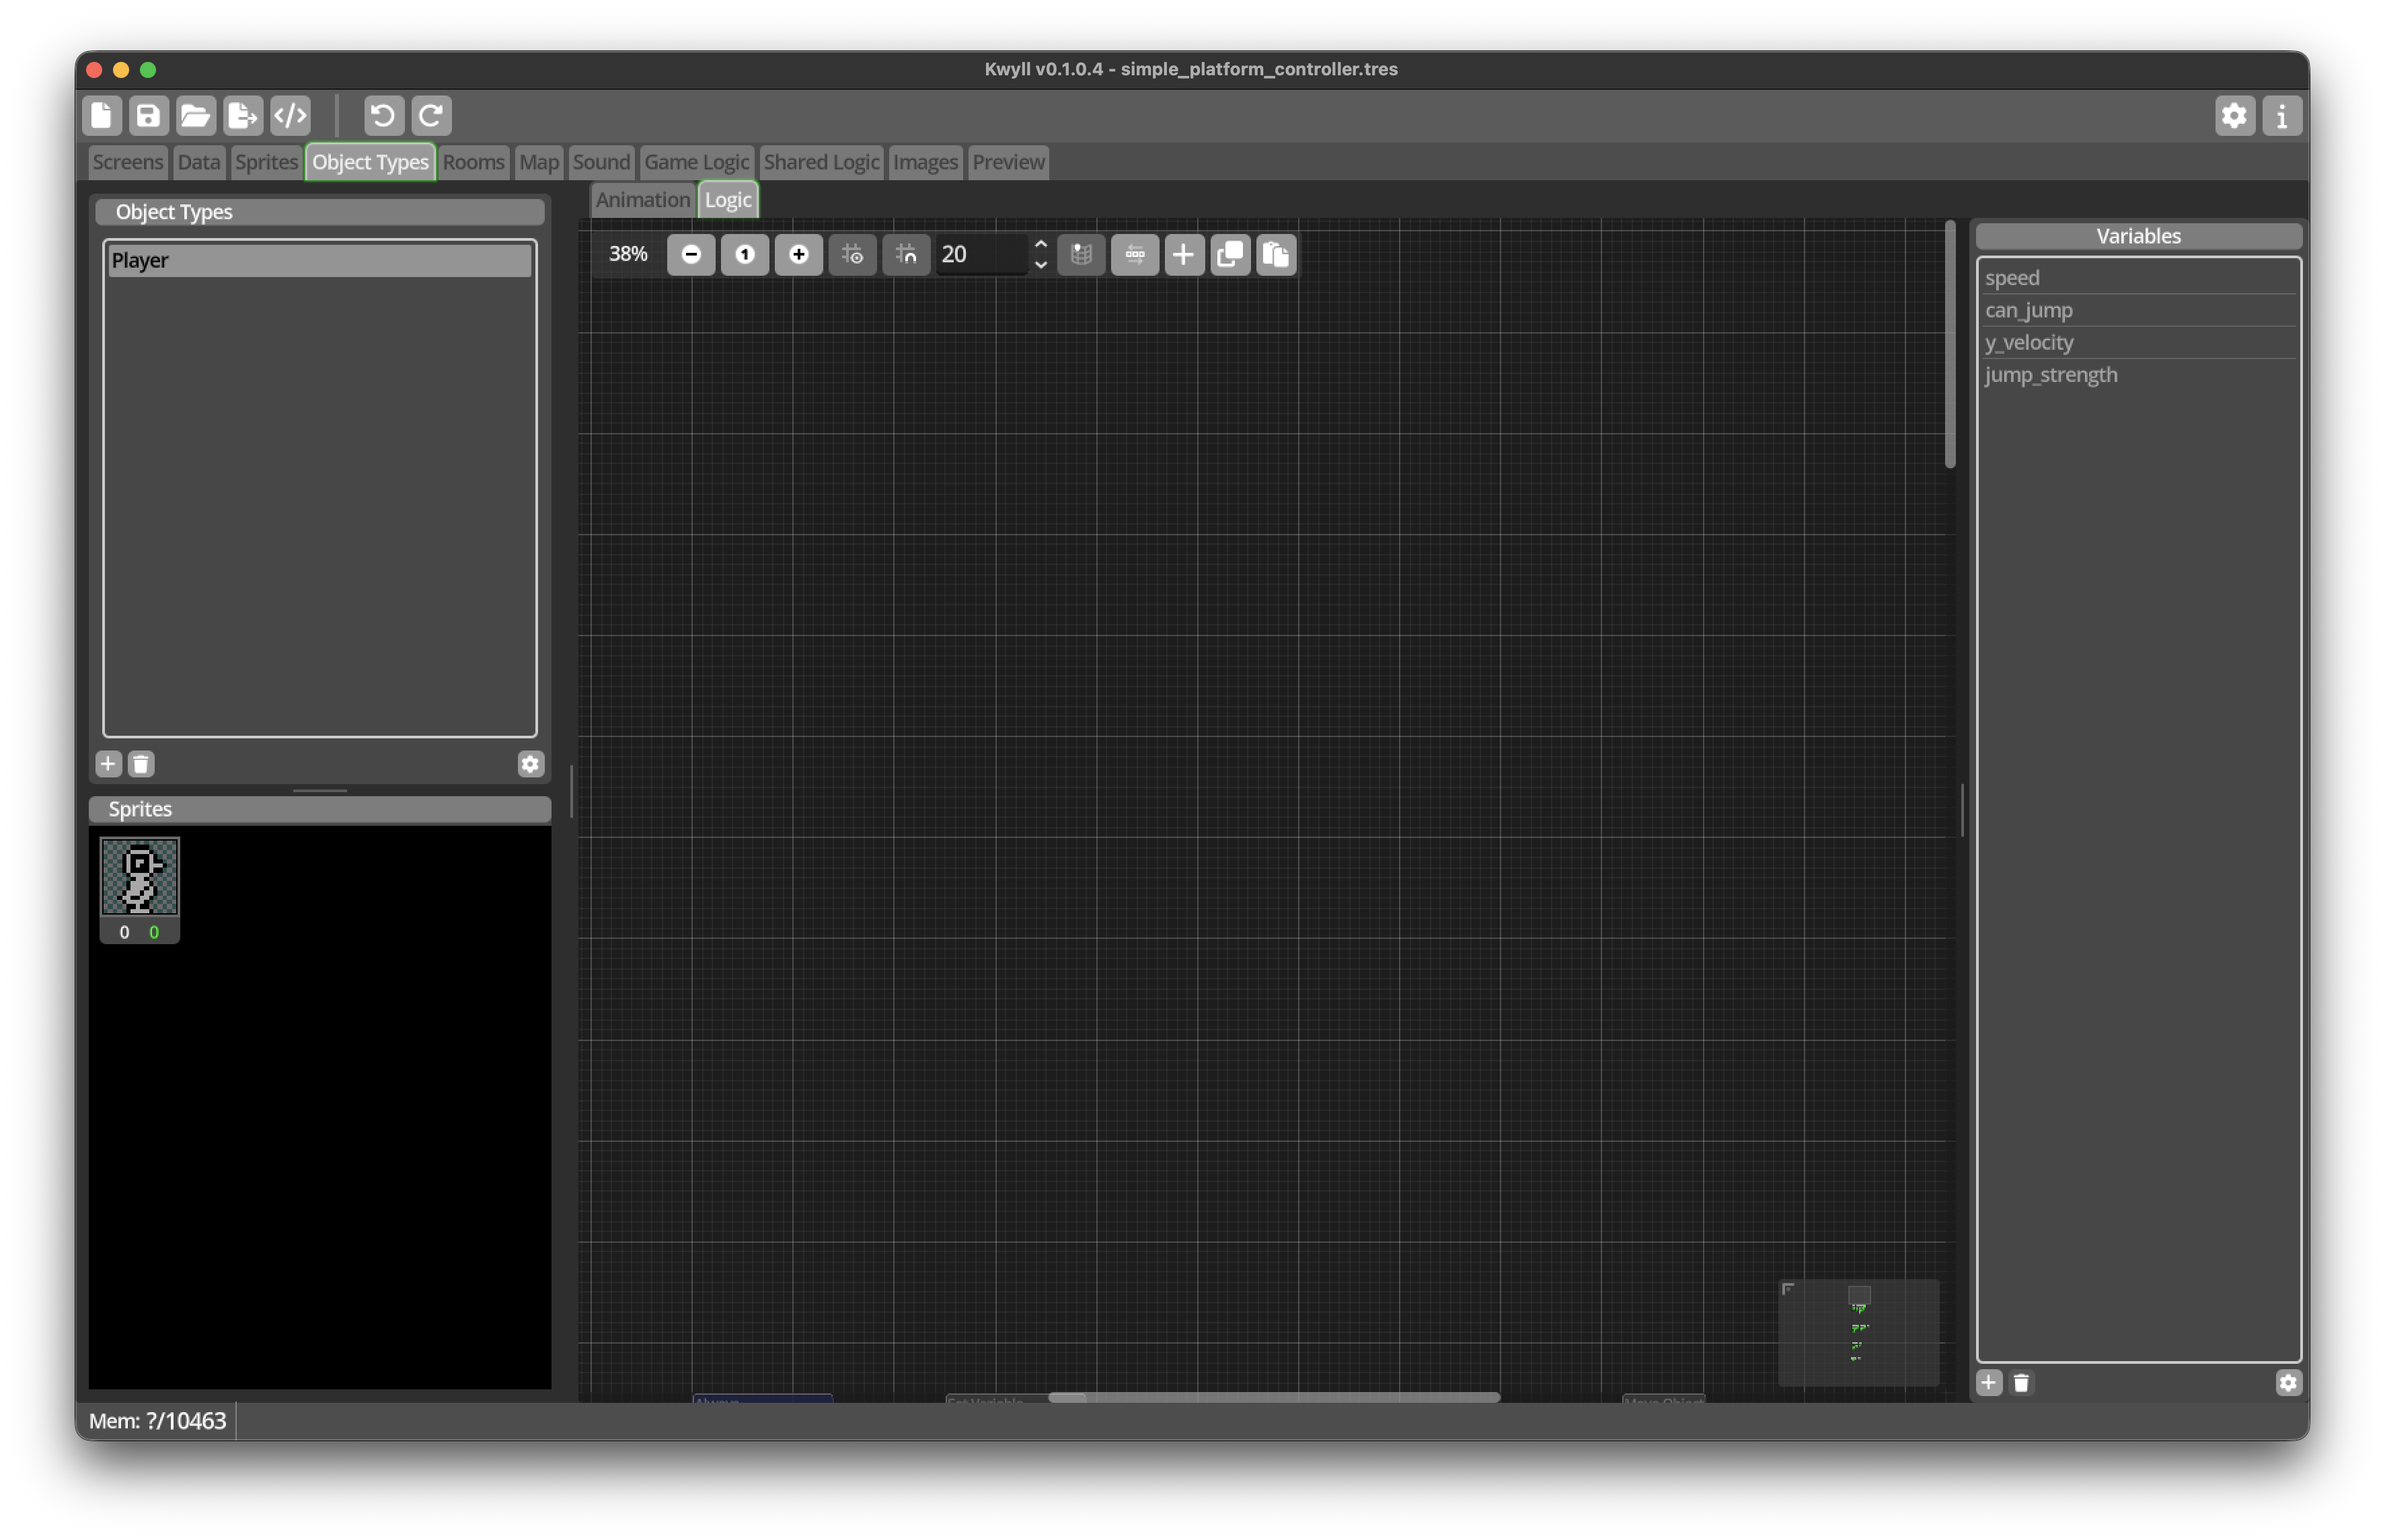Open the Object Types settings gear
Viewport: 2385px width, 1540px height.
(x=530, y=764)
